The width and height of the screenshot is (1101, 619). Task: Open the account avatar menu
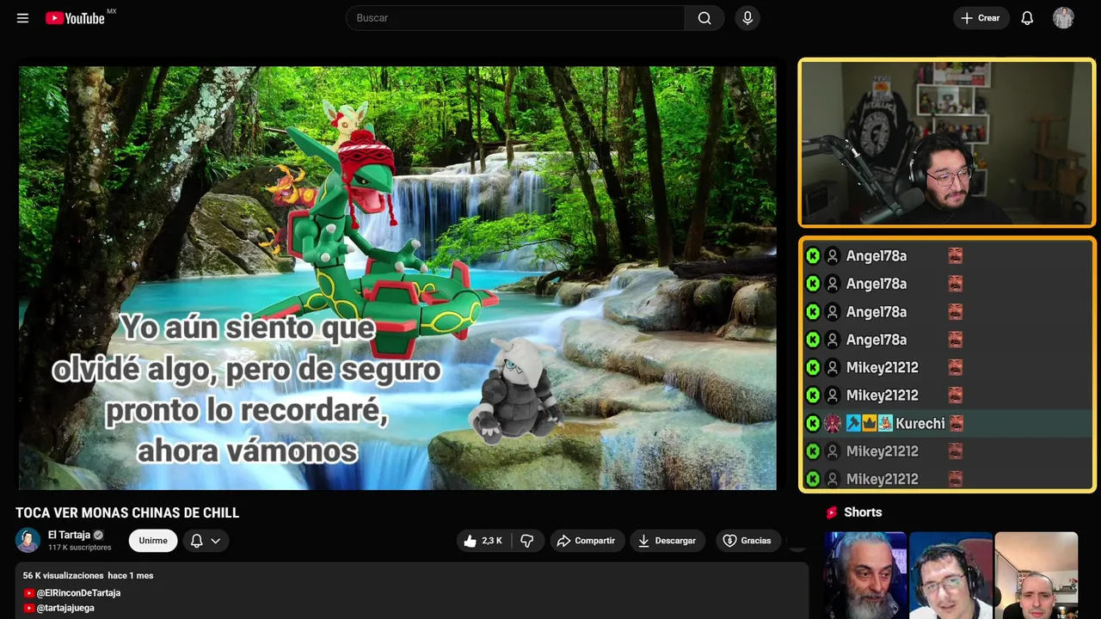(1063, 18)
